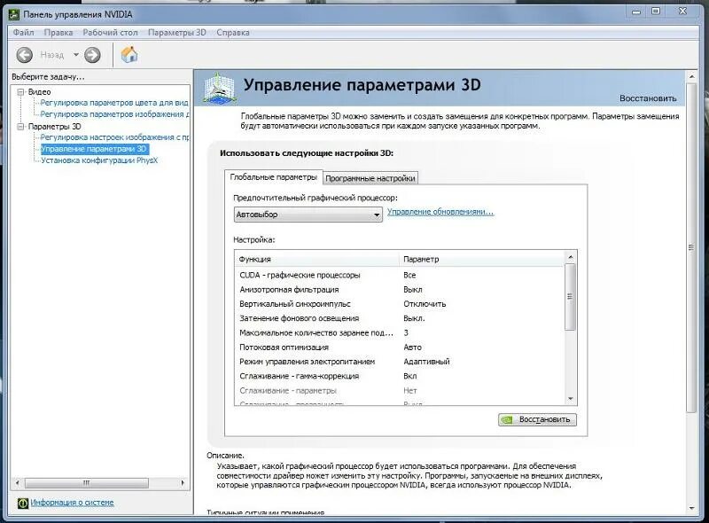Click the Управление обновлениями link
The width and height of the screenshot is (709, 523).
pos(440,212)
